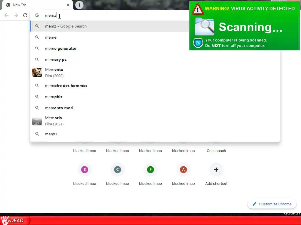Select the 'memu' suggestion
Image resolution: width=301 pixels, height=225 pixels.
click(x=155, y=134)
